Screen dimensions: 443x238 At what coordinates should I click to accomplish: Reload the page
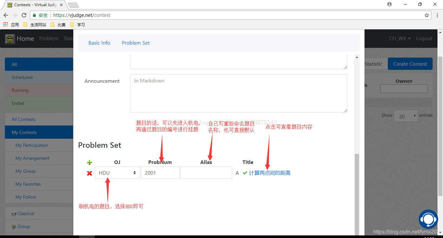[x=24, y=15]
